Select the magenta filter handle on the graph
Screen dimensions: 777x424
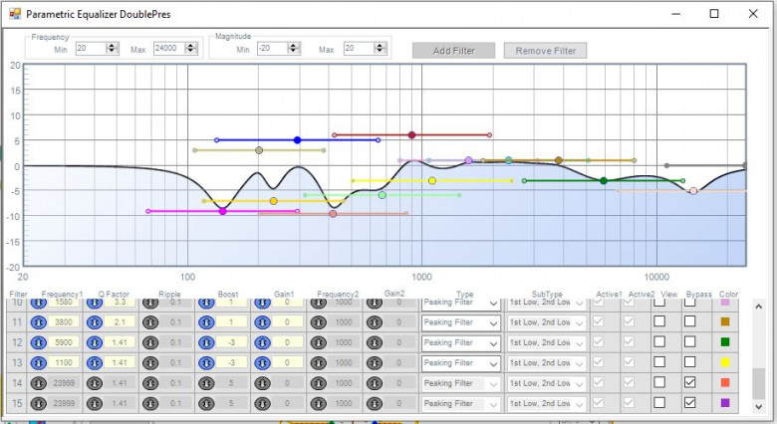pyautogui.click(x=223, y=212)
